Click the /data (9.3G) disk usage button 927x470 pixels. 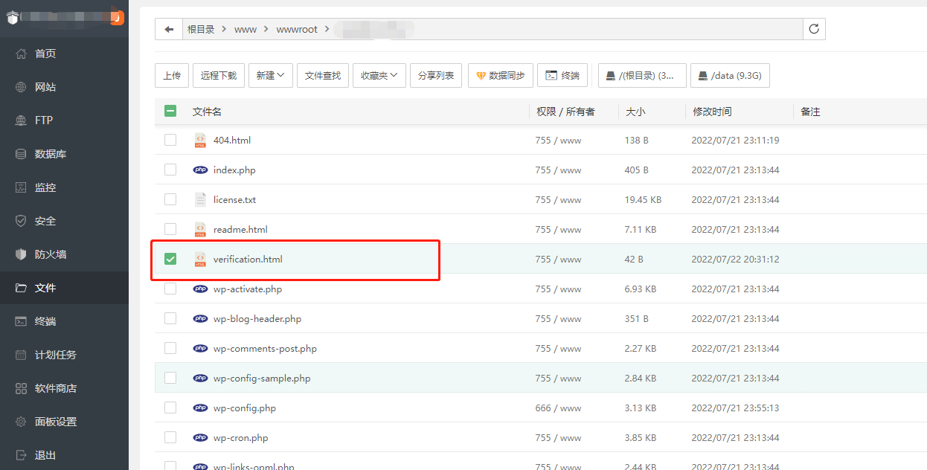[x=730, y=75]
